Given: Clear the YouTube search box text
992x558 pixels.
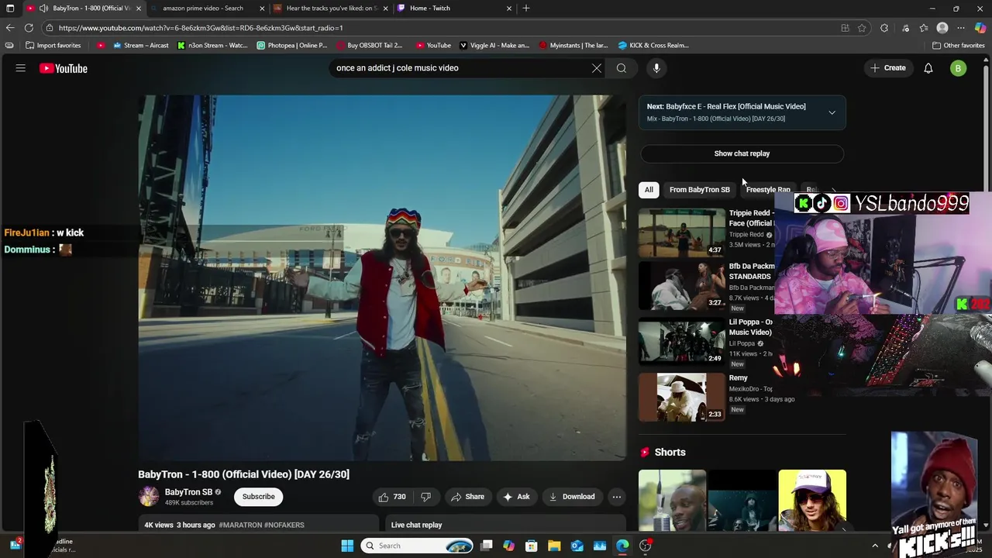Looking at the screenshot, I should click(597, 68).
